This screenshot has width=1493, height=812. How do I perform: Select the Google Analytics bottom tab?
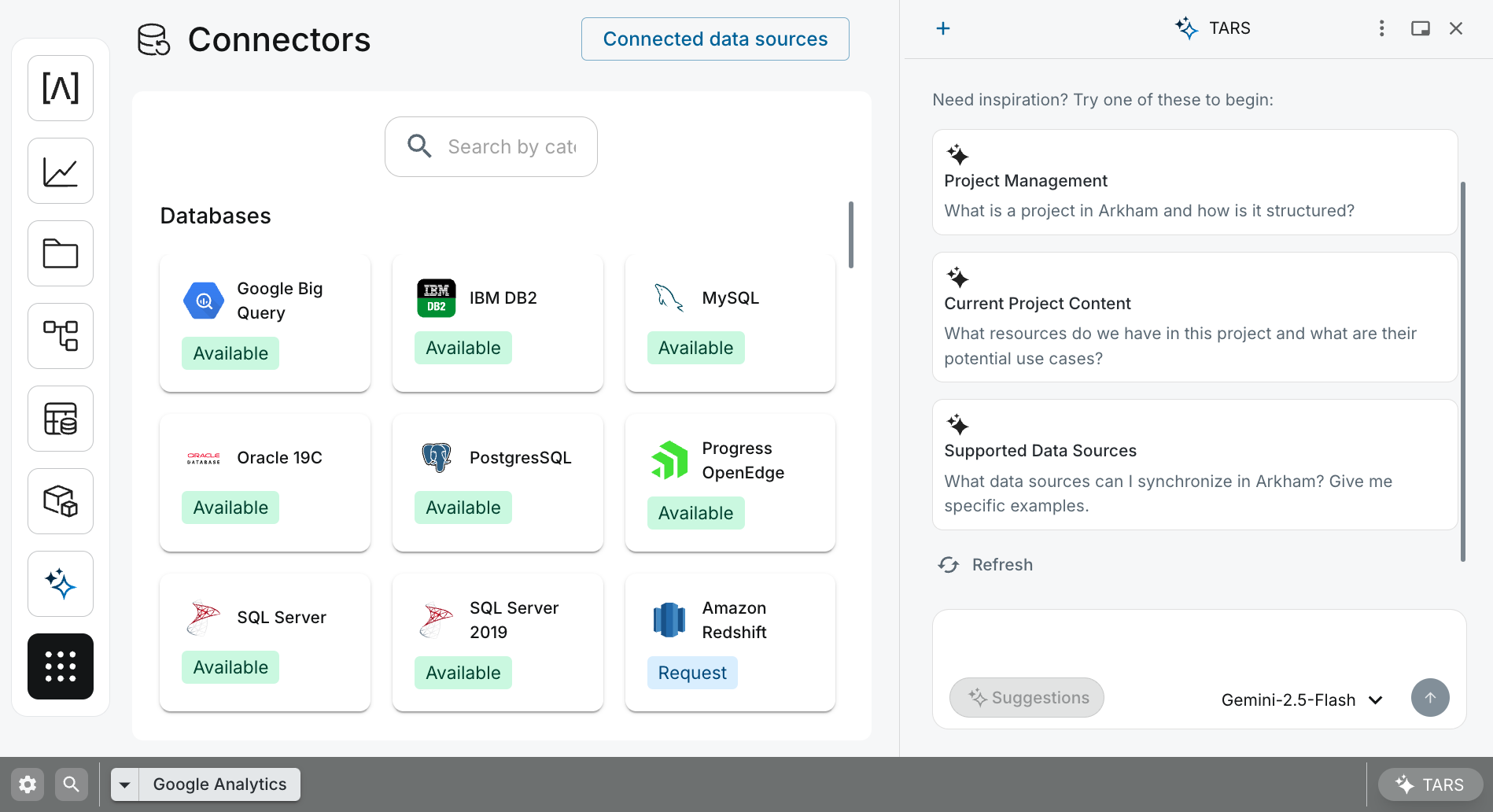point(220,784)
